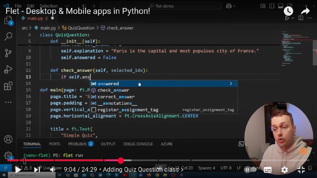Open the Source Control view

click(x=8, y=53)
